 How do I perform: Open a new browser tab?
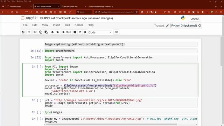click(216, 6)
